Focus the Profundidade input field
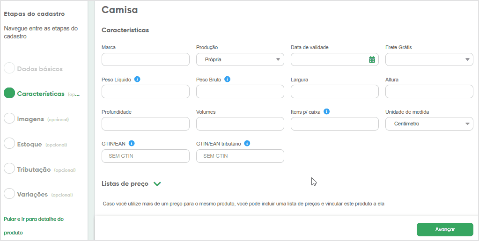The width and height of the screenshot is (479, 241). [x=146, y=124]
